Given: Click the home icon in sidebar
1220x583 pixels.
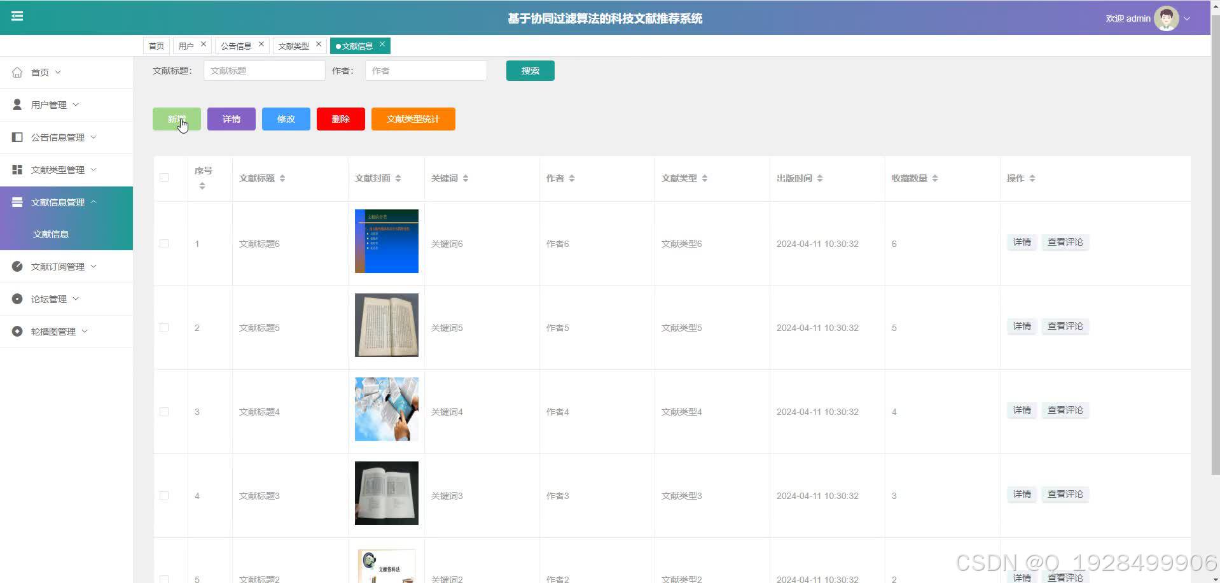Looking at the screenshot, I should (17, 72).
